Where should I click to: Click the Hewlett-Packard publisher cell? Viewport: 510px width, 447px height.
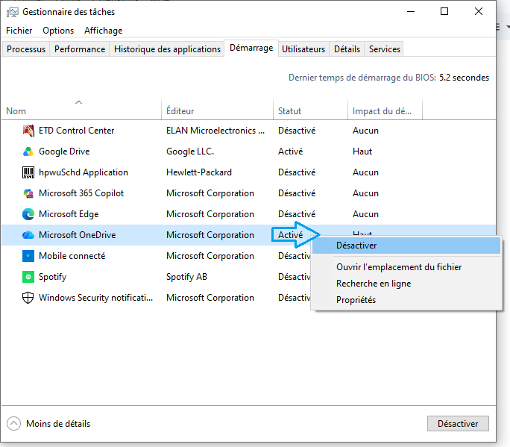199,172
